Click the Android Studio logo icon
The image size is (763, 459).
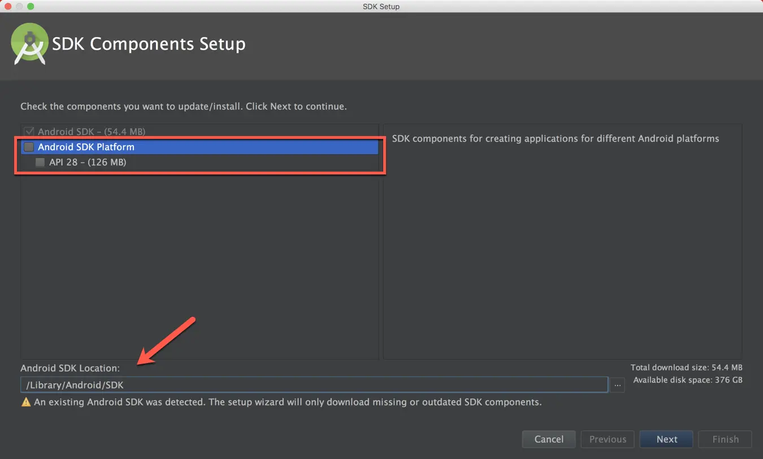(x=29, y=43)
